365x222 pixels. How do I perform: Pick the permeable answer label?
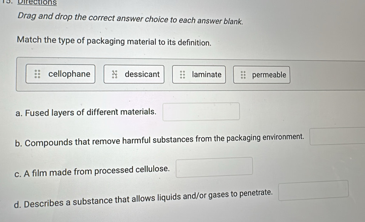click(269, 74)
